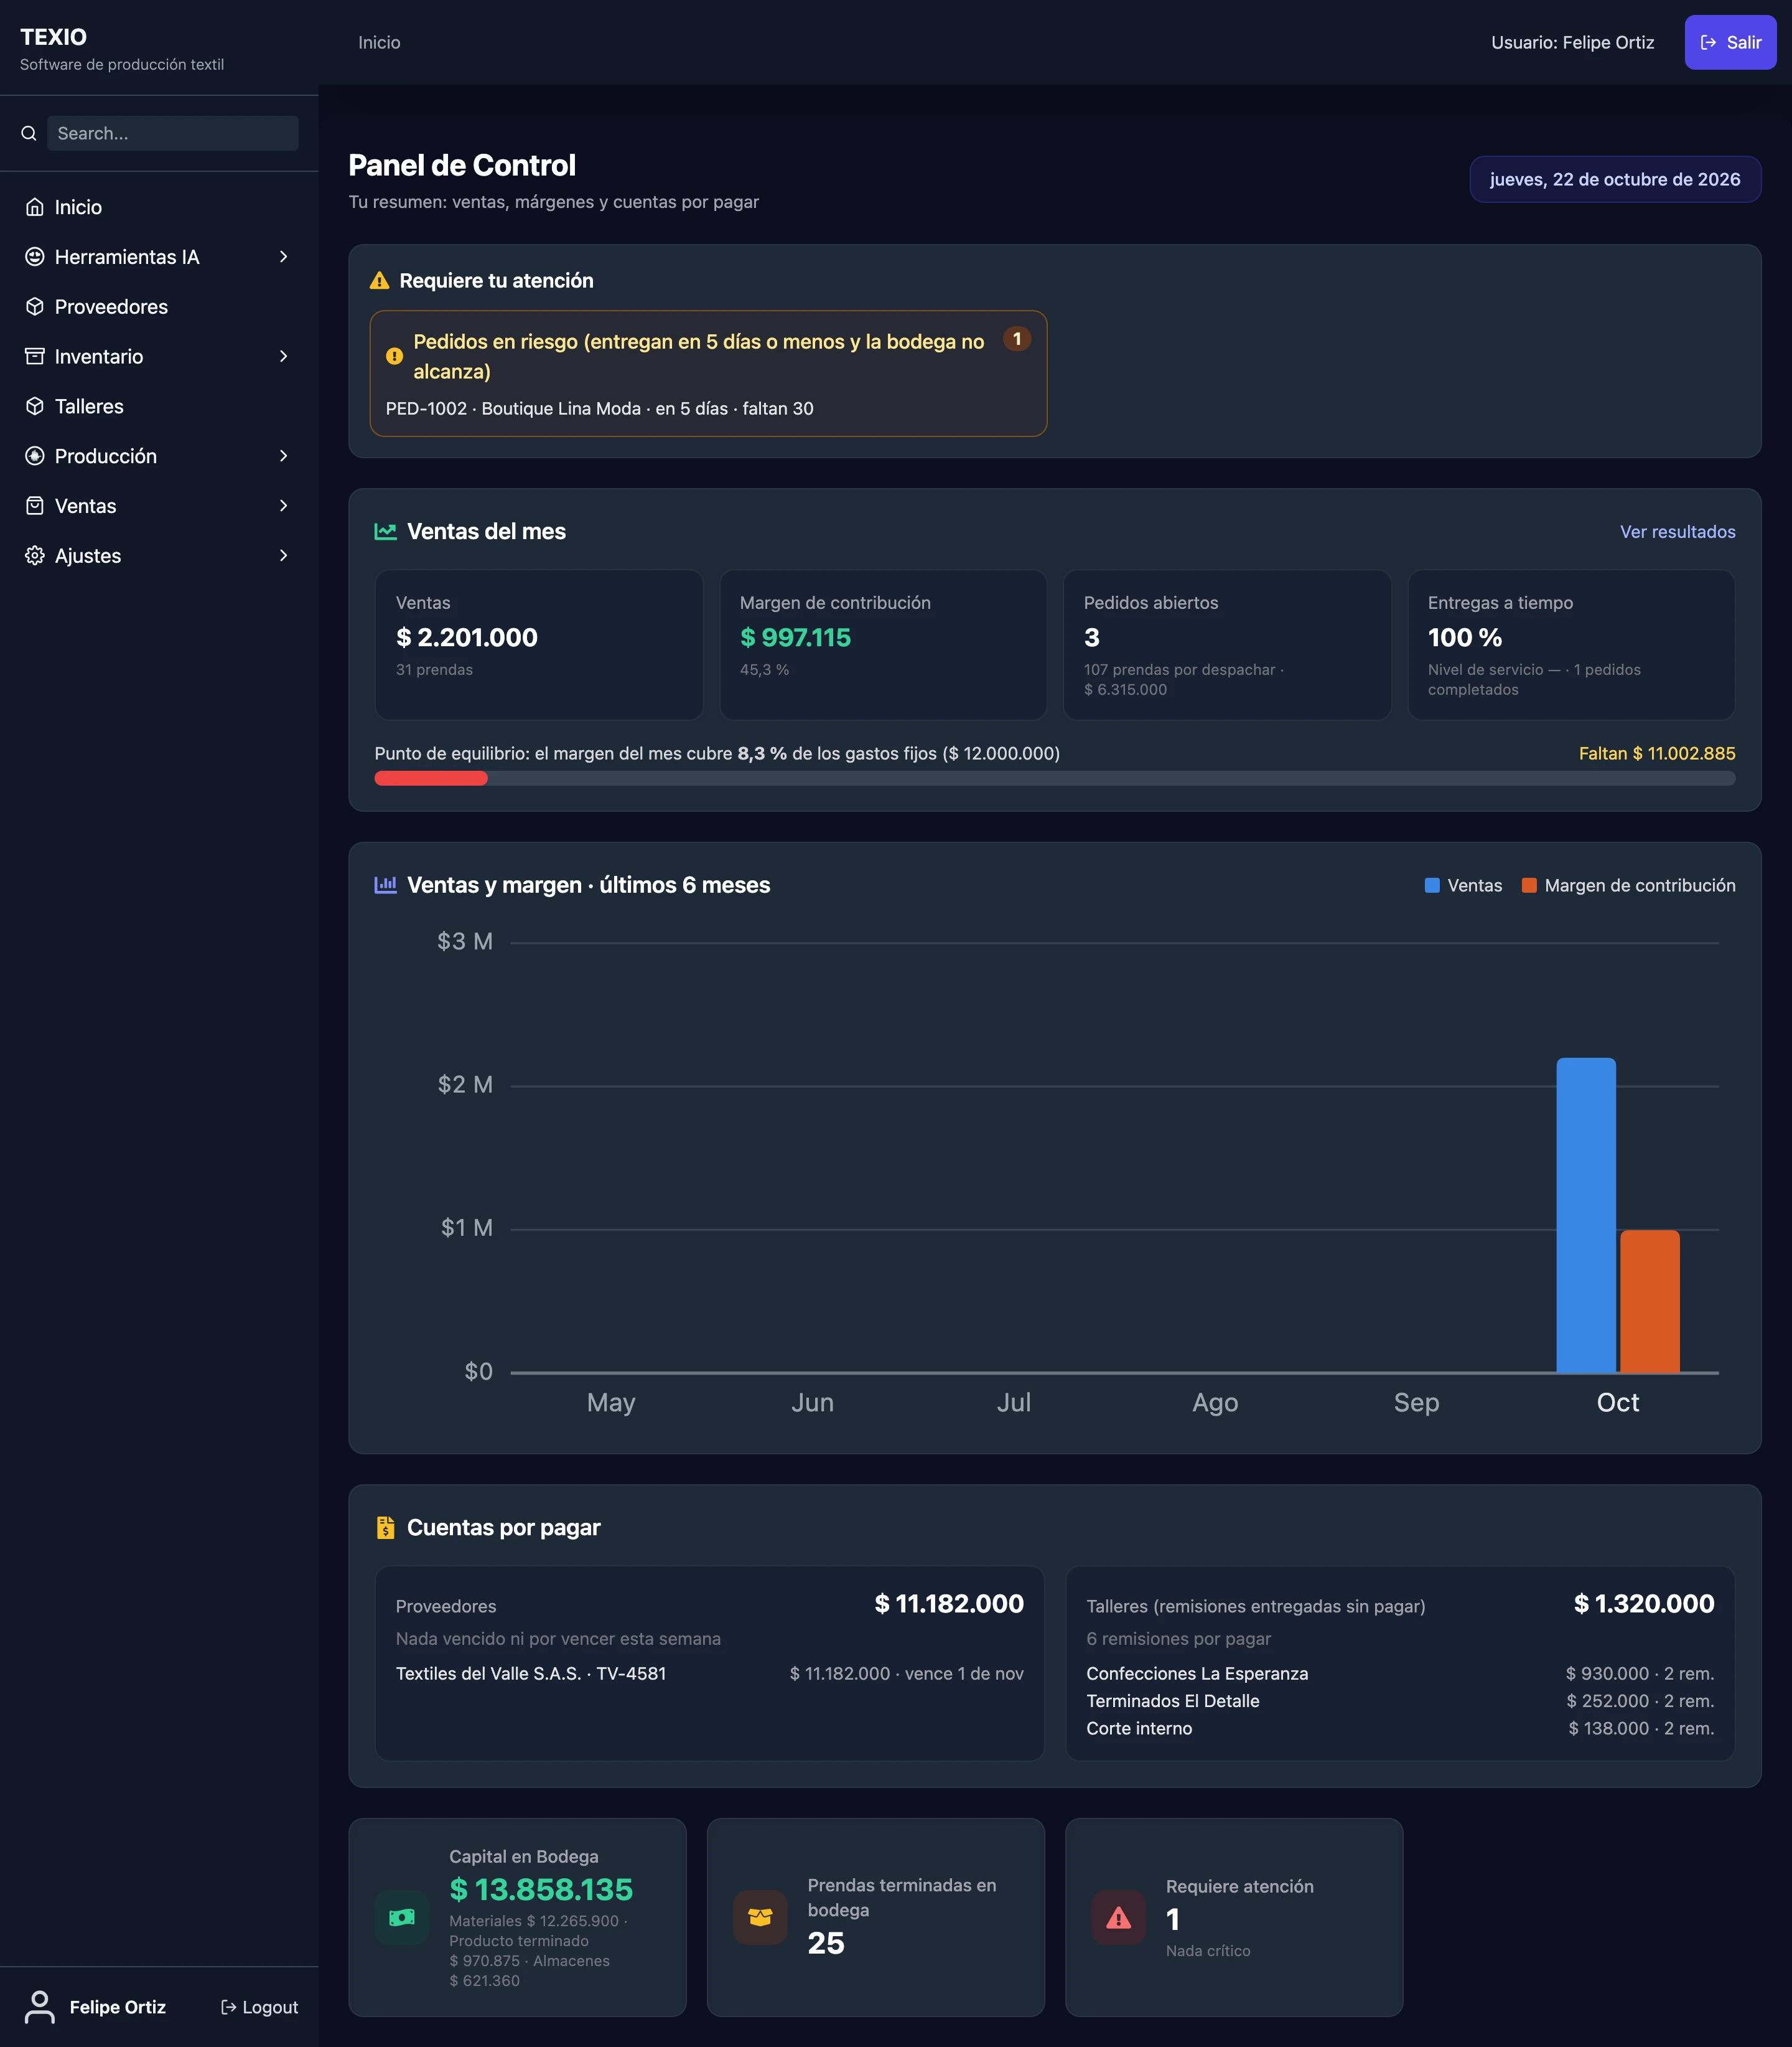Toggle the Margen de contribución orange legend swatch
This screenshot has height=2047, width=1792.
click(1529, 885)
